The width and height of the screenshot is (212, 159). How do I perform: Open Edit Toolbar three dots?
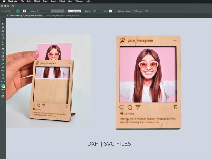tap(3, 101)
